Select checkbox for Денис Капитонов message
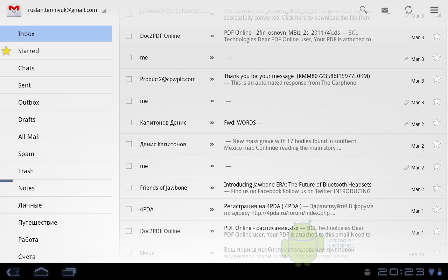This screenshot has height=280, width=448. (129, 144)
